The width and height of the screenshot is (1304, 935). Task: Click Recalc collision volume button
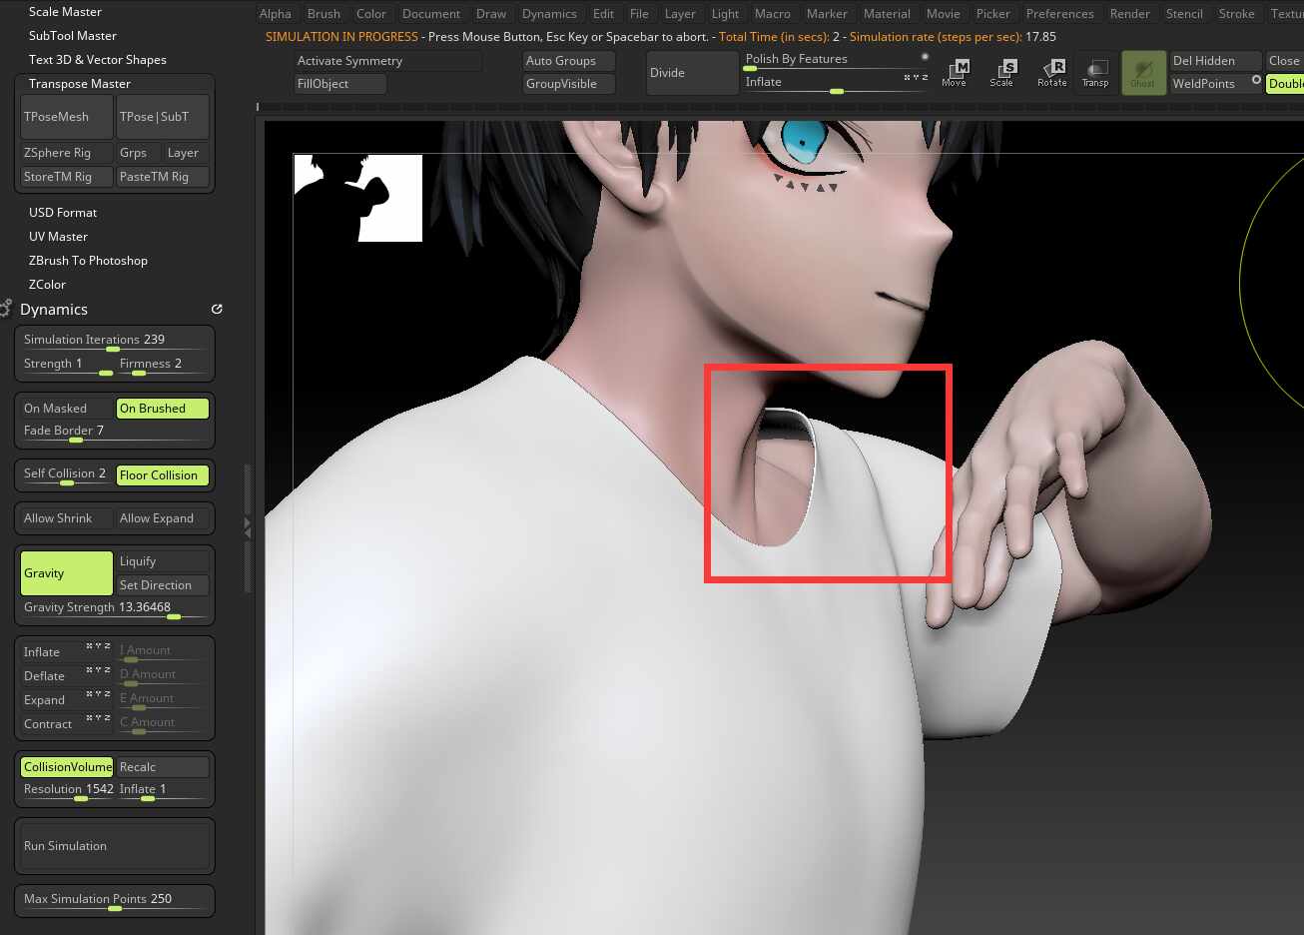pos(163,766)
